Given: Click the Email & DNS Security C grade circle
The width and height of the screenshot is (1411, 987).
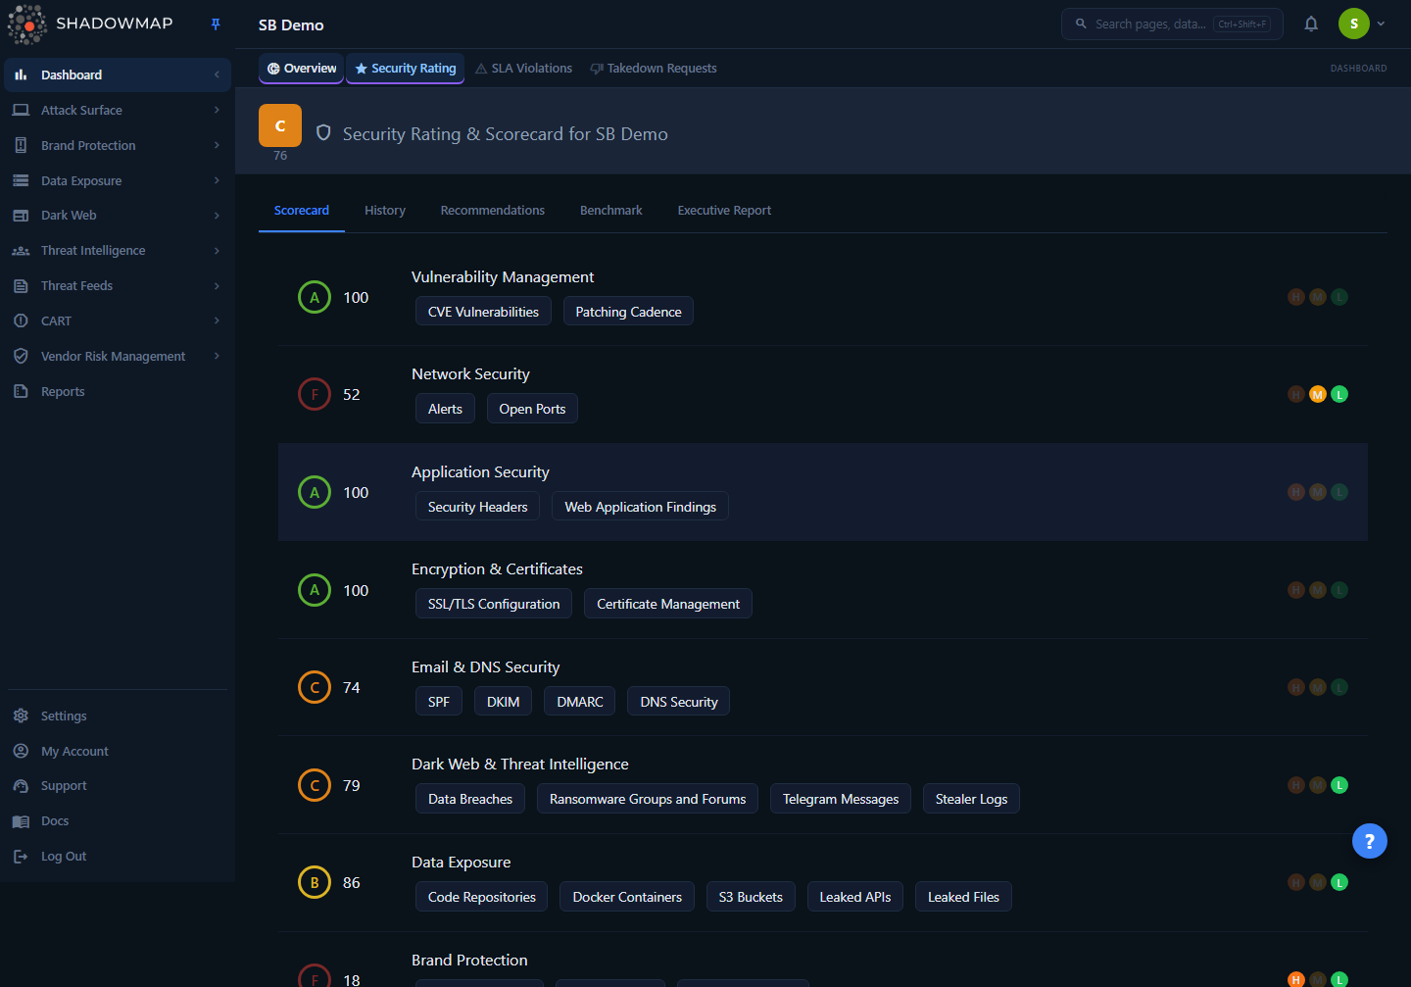Looking at the screenshot, I should 315,687.
